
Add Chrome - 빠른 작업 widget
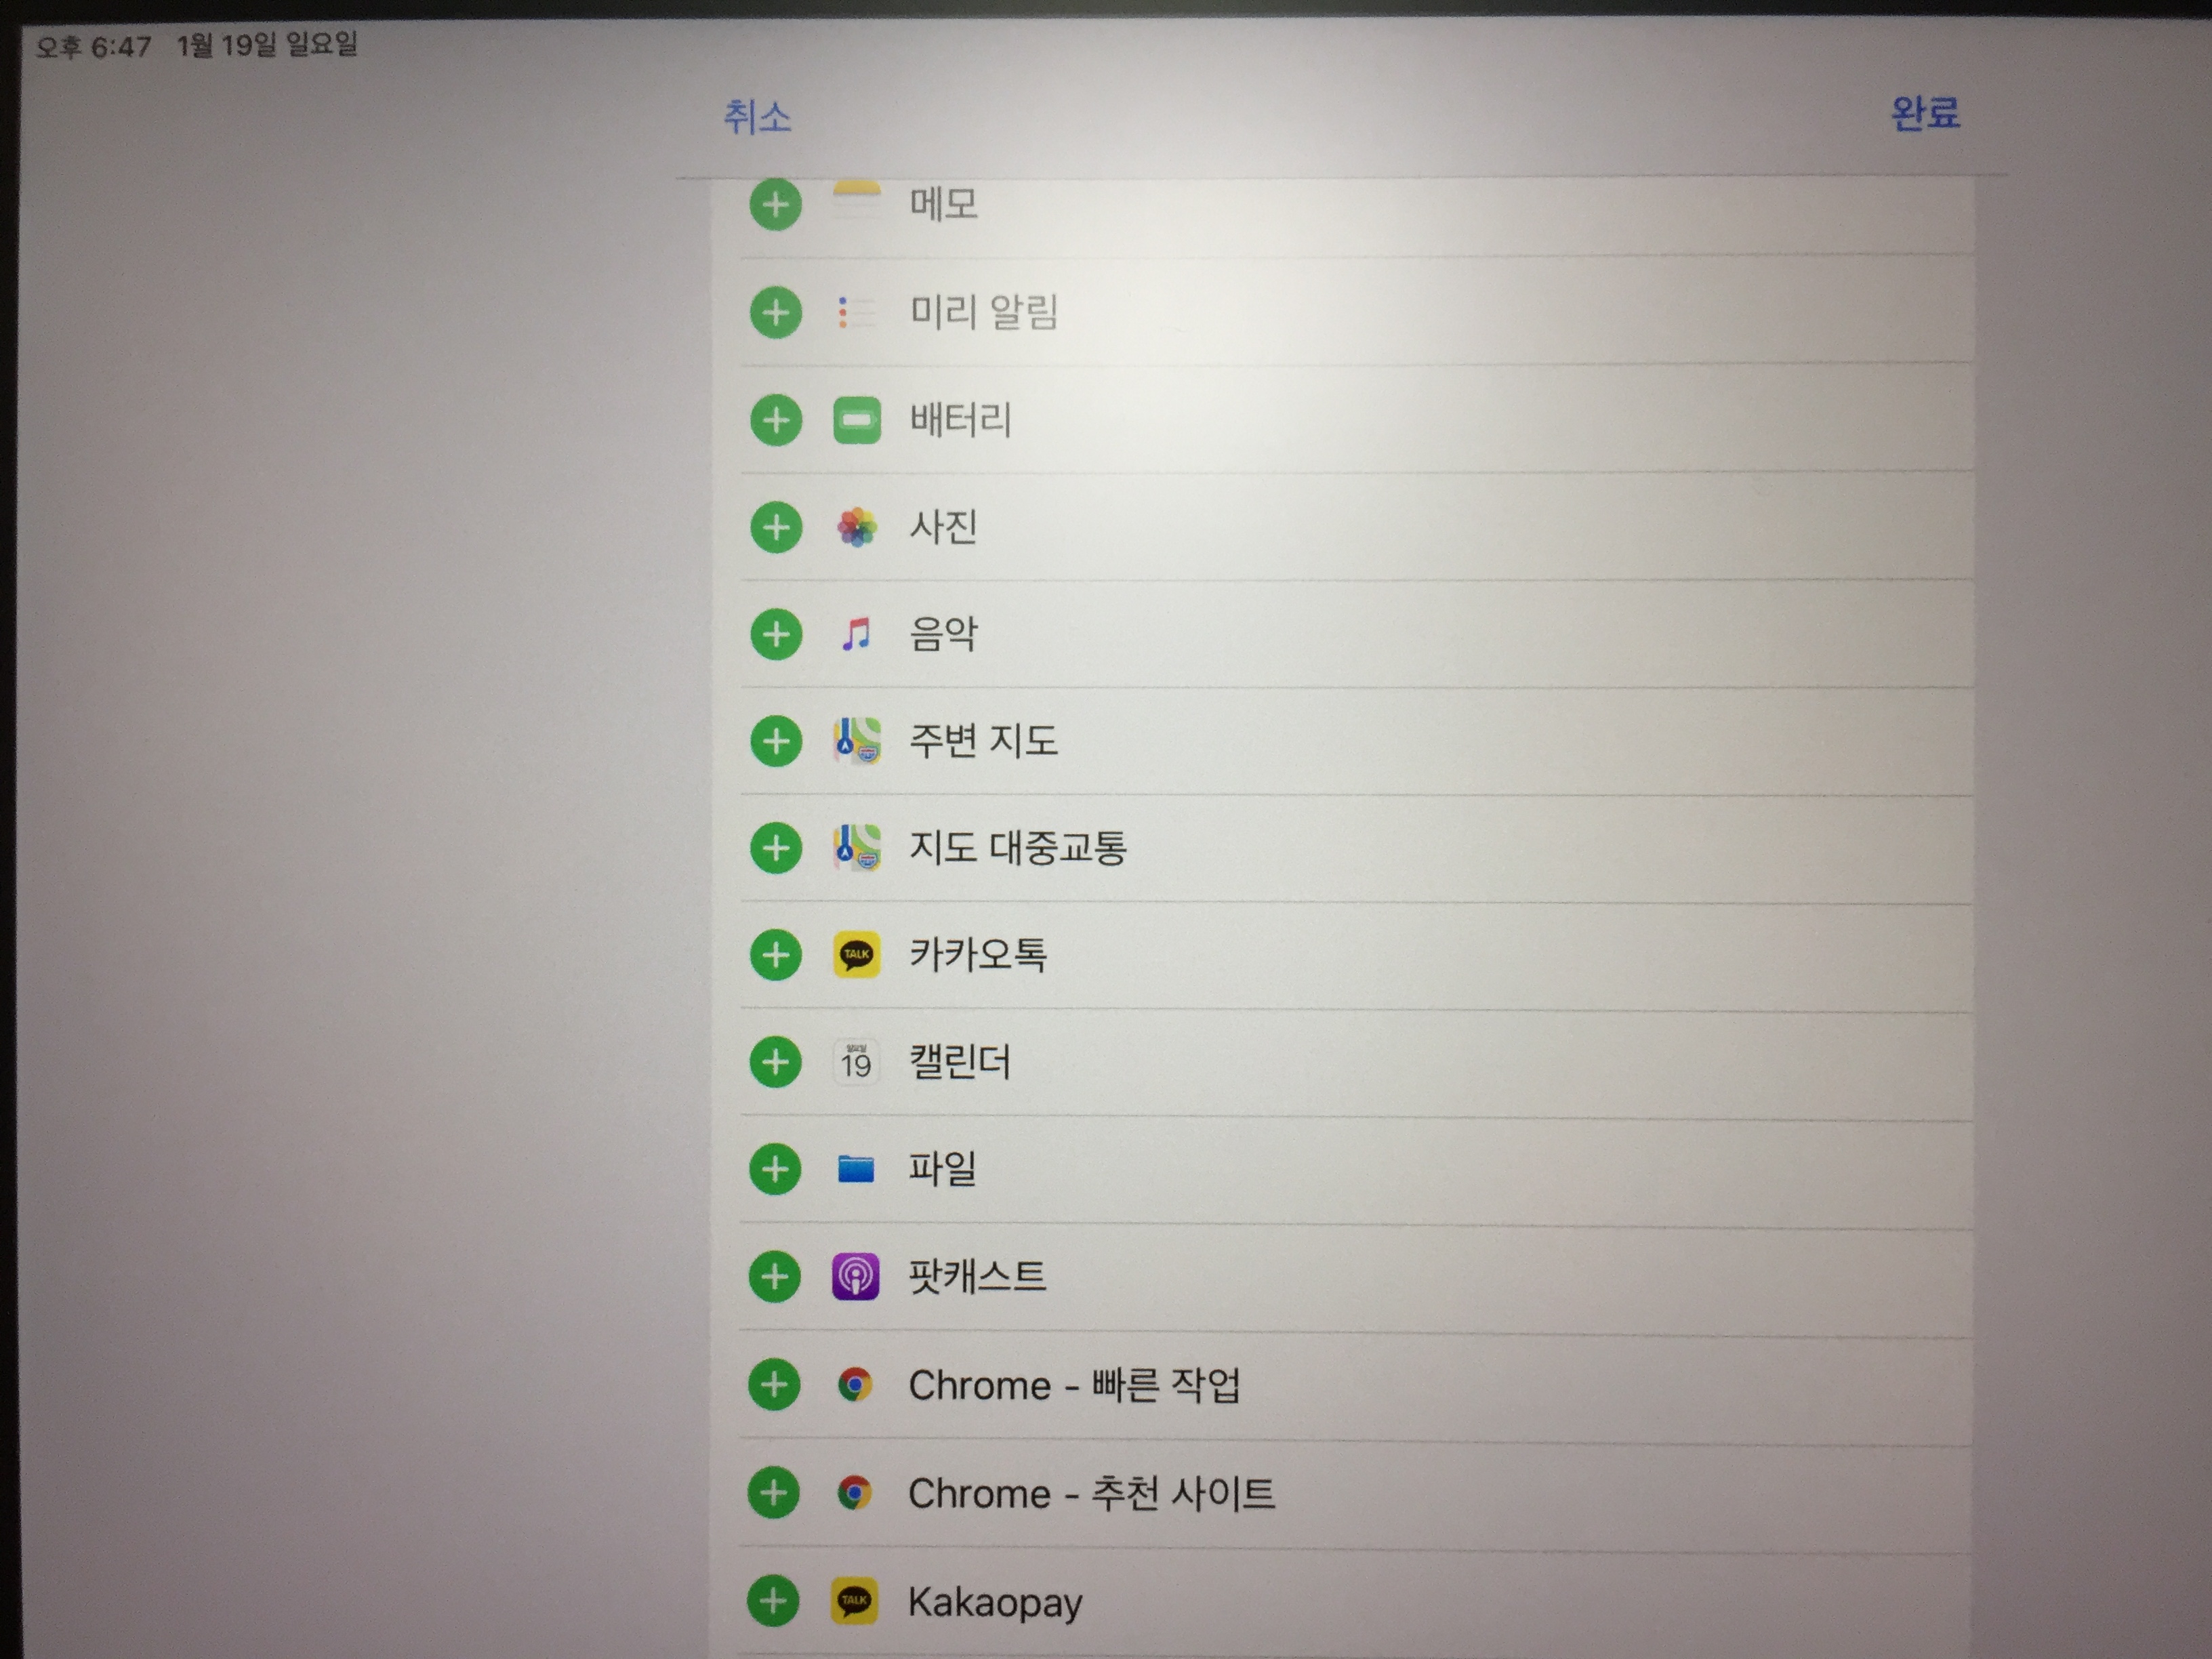pos(774,1385)
